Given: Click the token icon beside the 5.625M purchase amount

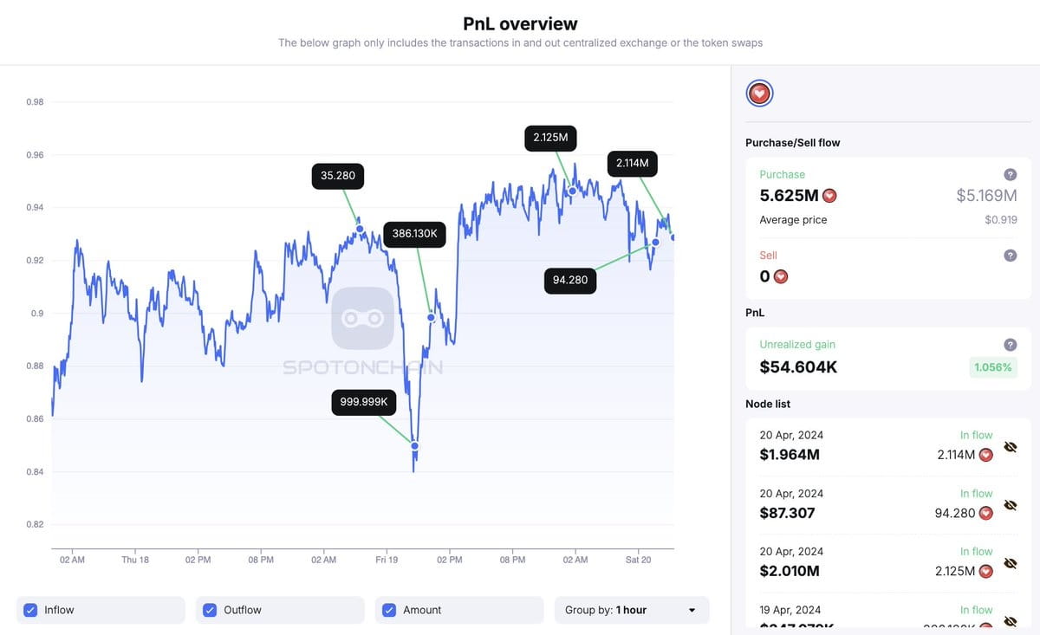Looking at the screenshot, I should [x=829, y=195].
